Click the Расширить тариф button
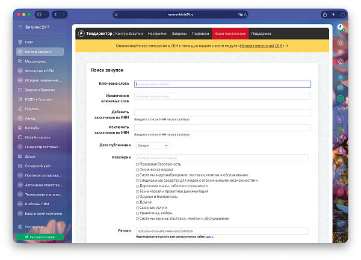361x260 pixels. [x=40, y=237]
